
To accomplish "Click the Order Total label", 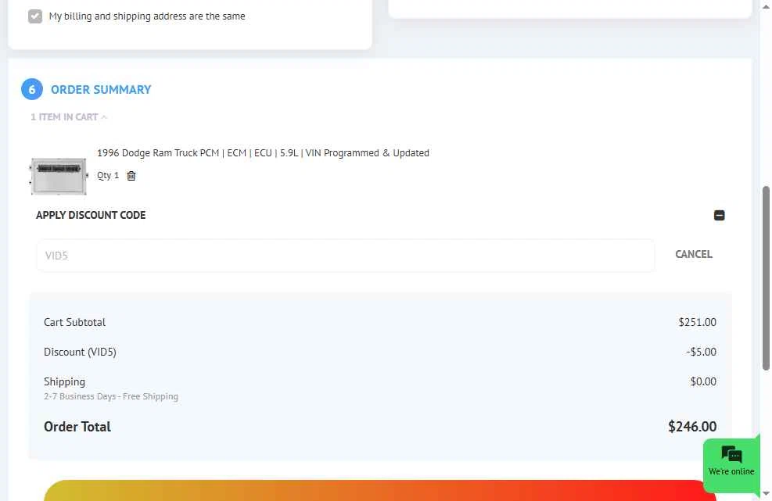I will 77,427.
